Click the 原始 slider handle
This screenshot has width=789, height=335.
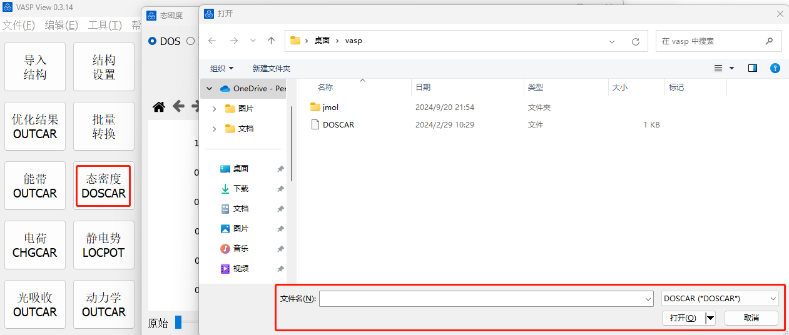click(178, 322)
